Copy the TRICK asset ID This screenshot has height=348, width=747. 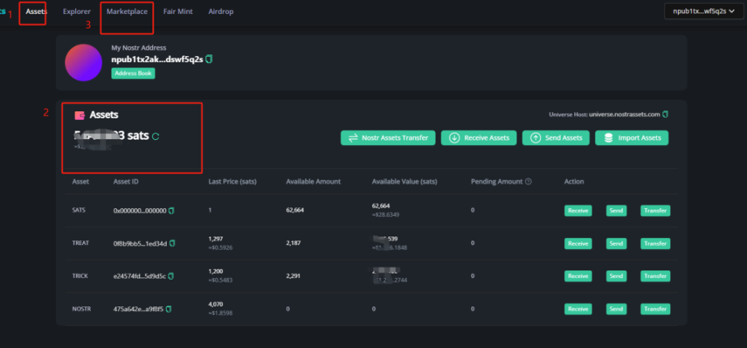tap(172, 276)
